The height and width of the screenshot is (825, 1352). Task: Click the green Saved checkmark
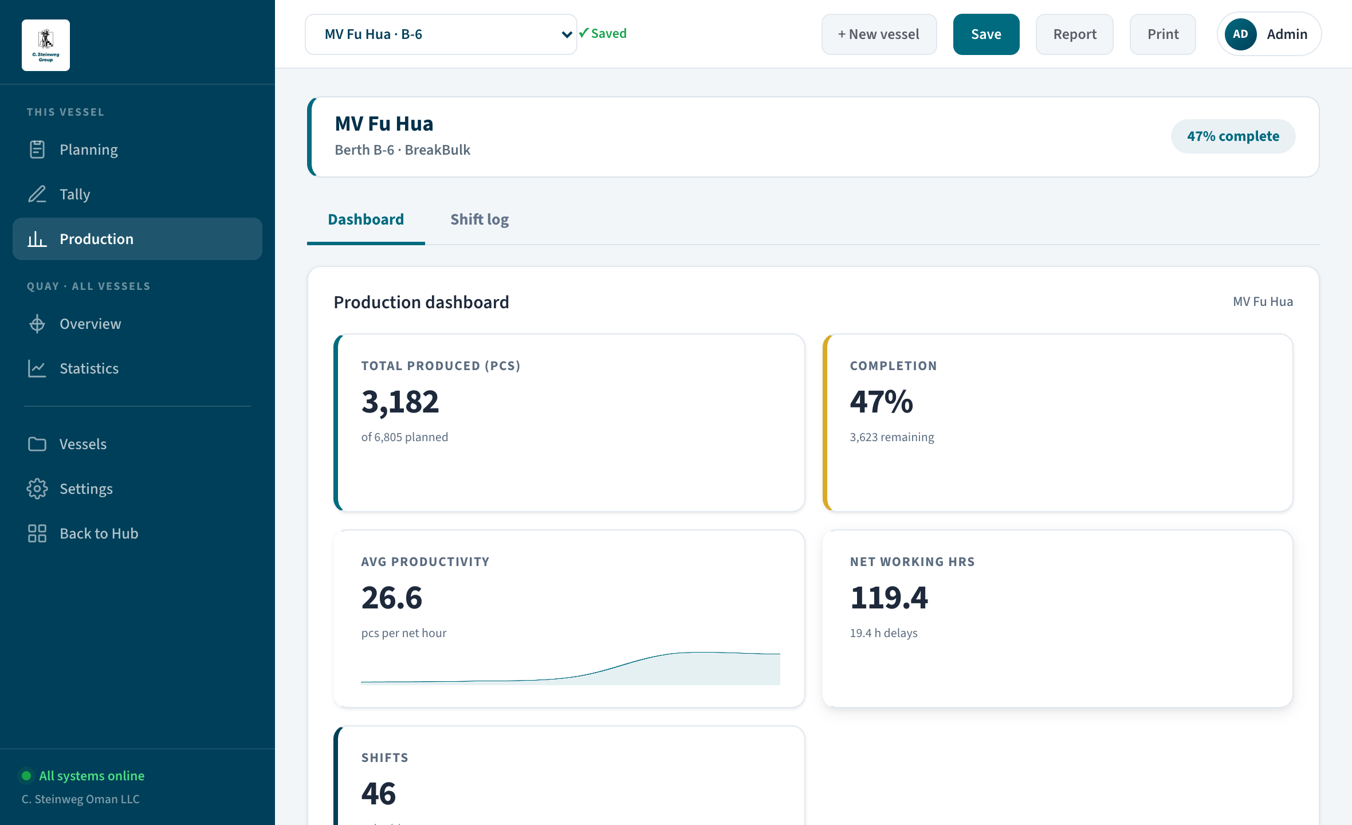click(584, 33)
